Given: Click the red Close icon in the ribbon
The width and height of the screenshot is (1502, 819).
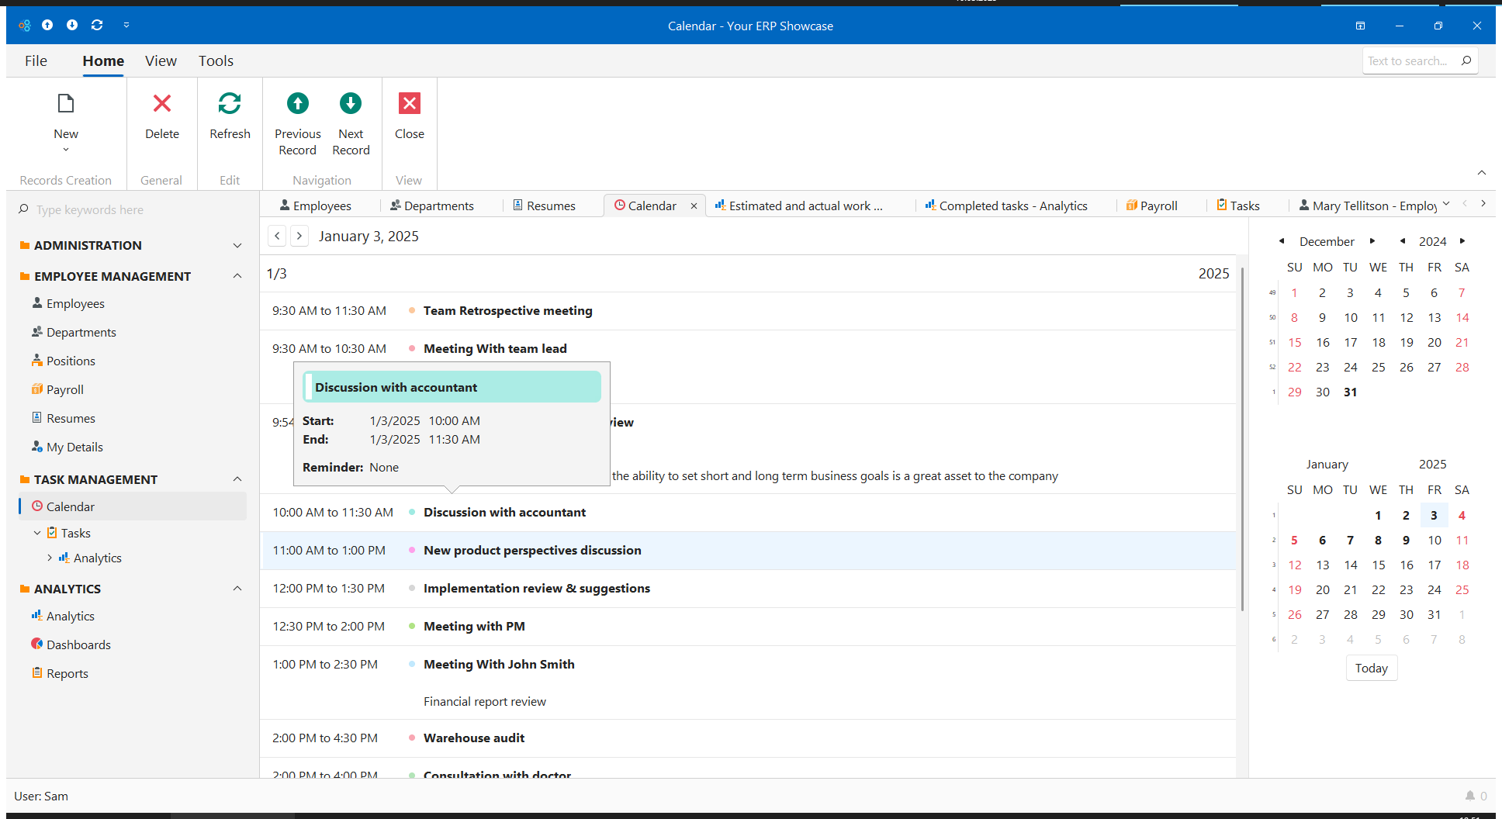Looking at the screenshot, I should tap(409, 104).
